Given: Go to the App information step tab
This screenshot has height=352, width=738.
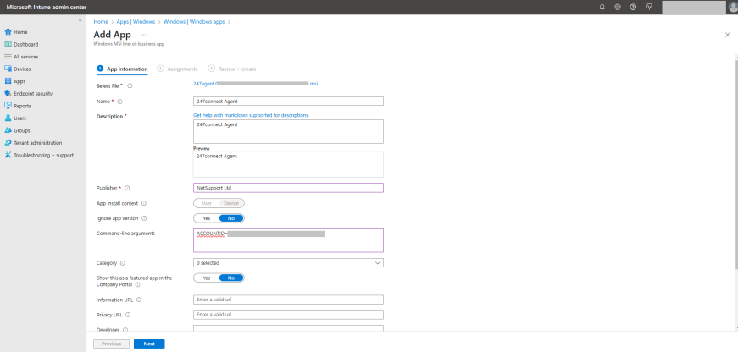Looking at the screenshot, I should click(x=122, y=69).
